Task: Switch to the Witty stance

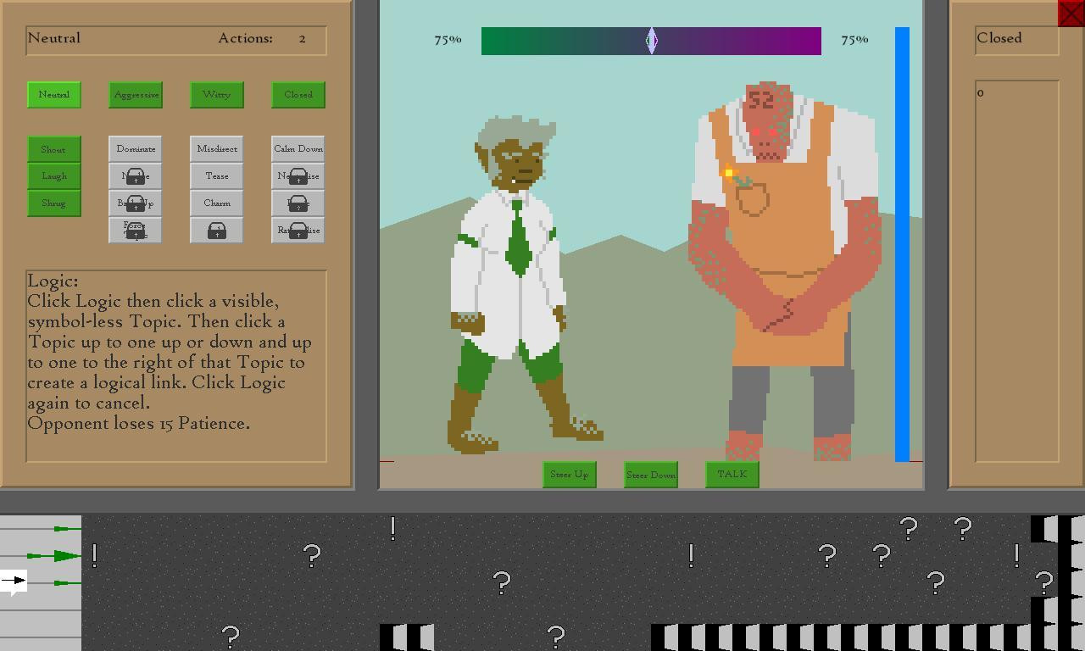Action: pos(217,95)
